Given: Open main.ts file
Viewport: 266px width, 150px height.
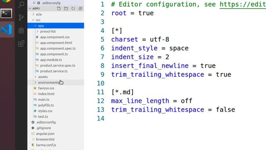Looking at the screenshot, I should (44, 100).
